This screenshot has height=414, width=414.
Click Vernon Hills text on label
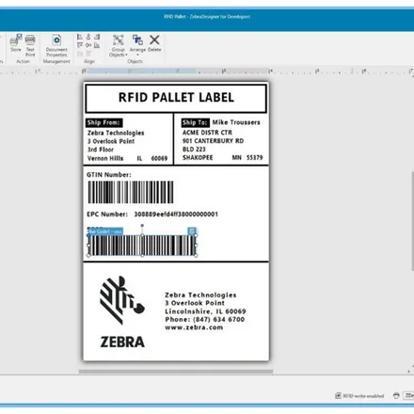pyautogui.click(x=105, y=158)
